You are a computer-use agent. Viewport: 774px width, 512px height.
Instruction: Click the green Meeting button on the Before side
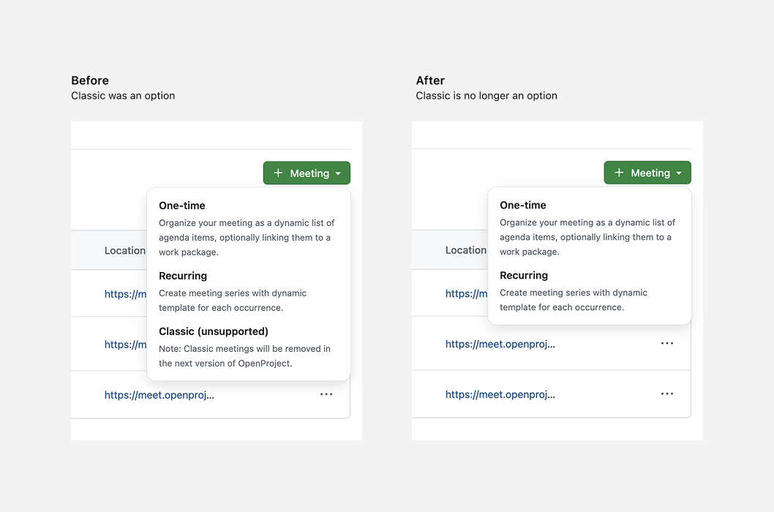coord(307,173)
